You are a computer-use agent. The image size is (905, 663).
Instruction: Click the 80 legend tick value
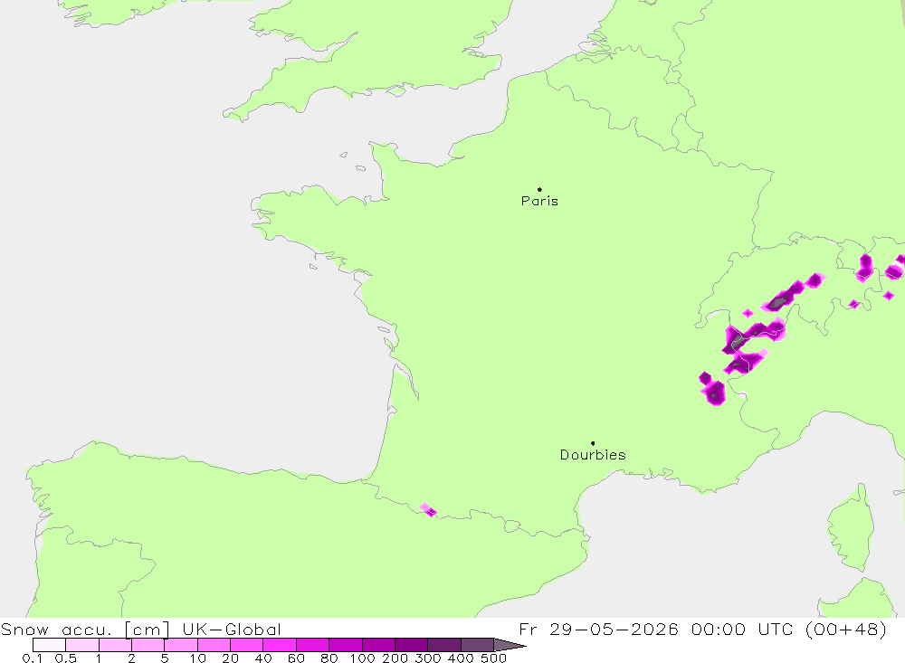click(x=329, y=658)
